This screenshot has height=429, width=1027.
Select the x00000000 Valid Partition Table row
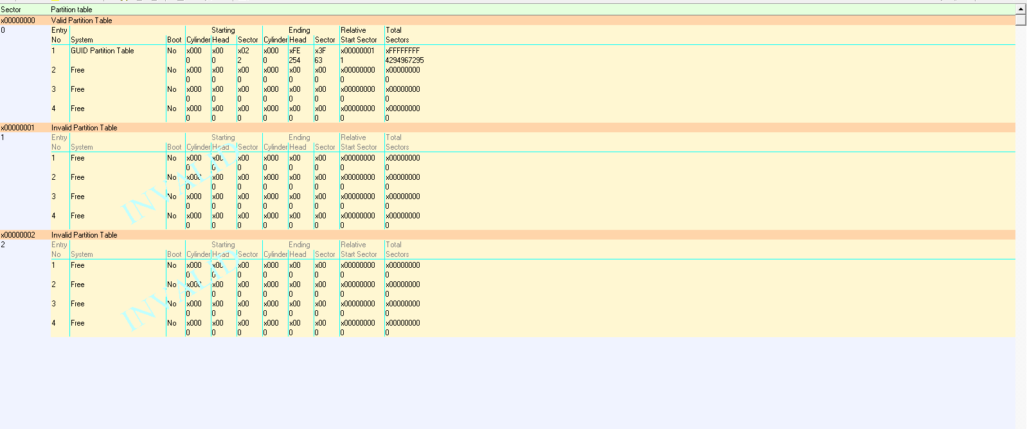point(508,21)
